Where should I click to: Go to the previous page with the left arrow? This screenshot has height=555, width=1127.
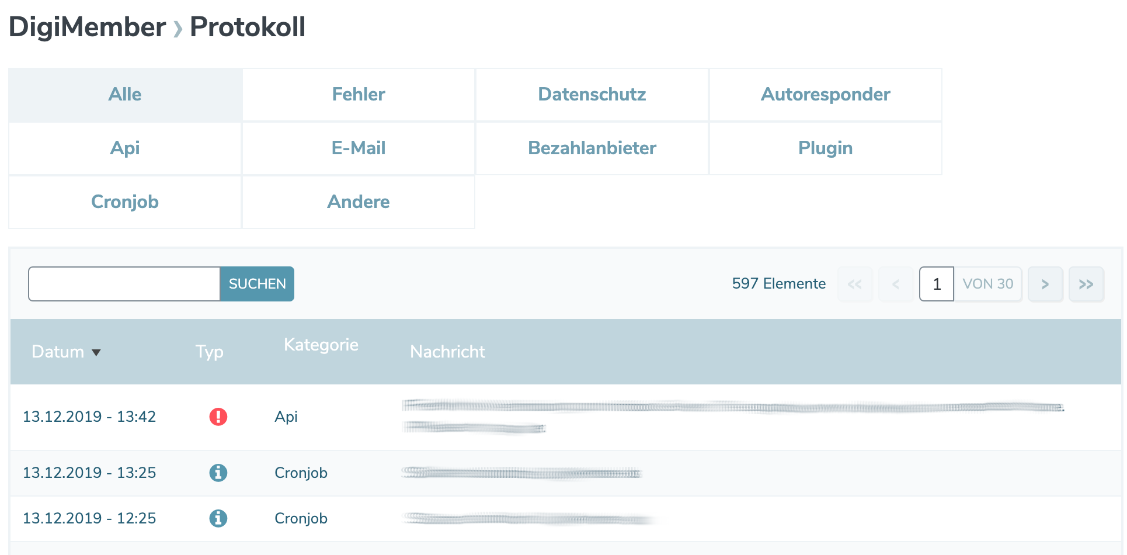(896, 284)
